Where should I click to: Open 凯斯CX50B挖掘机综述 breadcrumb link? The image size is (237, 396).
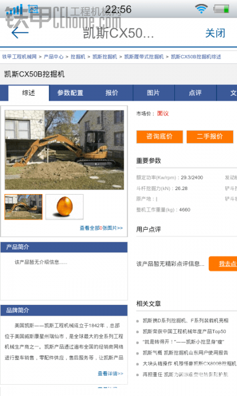click(196, 57)
